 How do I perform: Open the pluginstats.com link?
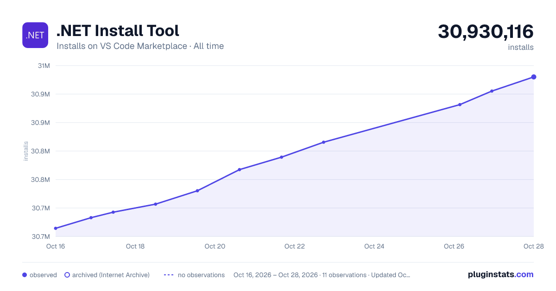tap(501, 274)
